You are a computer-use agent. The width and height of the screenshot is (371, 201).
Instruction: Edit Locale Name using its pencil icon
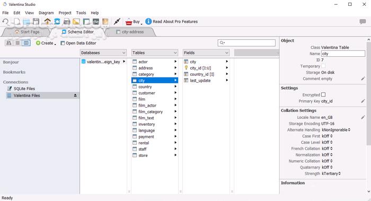(363, 117)
